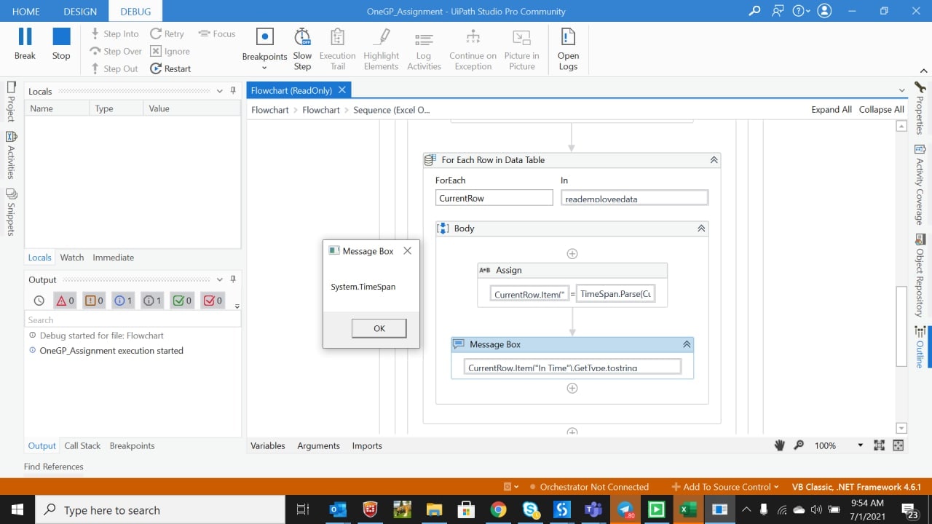Click Step Into in the ribbon
Screen dimensions: 932x524
(114, 33)
